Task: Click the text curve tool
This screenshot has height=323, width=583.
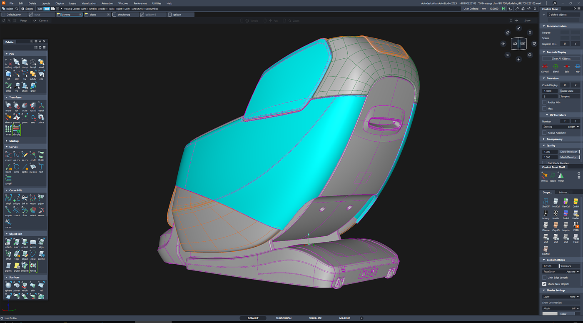Action: point(41,167)
